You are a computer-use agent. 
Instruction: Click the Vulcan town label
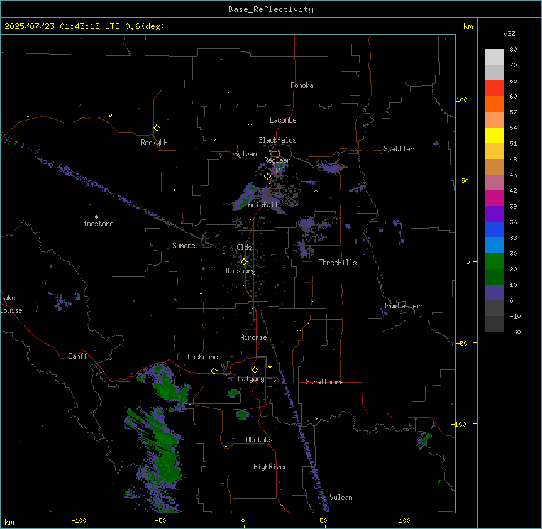pos(341,498)
